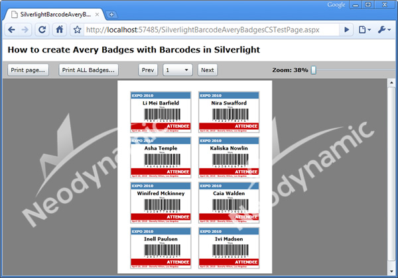Click the vertical scrollbar thumb
Viewport: 398px width, 278px height.
click(391, 173)
